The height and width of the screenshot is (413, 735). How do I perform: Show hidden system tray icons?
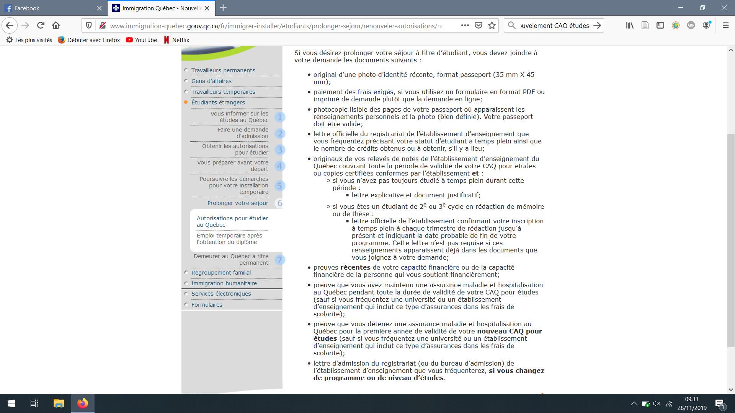[634, 403]
